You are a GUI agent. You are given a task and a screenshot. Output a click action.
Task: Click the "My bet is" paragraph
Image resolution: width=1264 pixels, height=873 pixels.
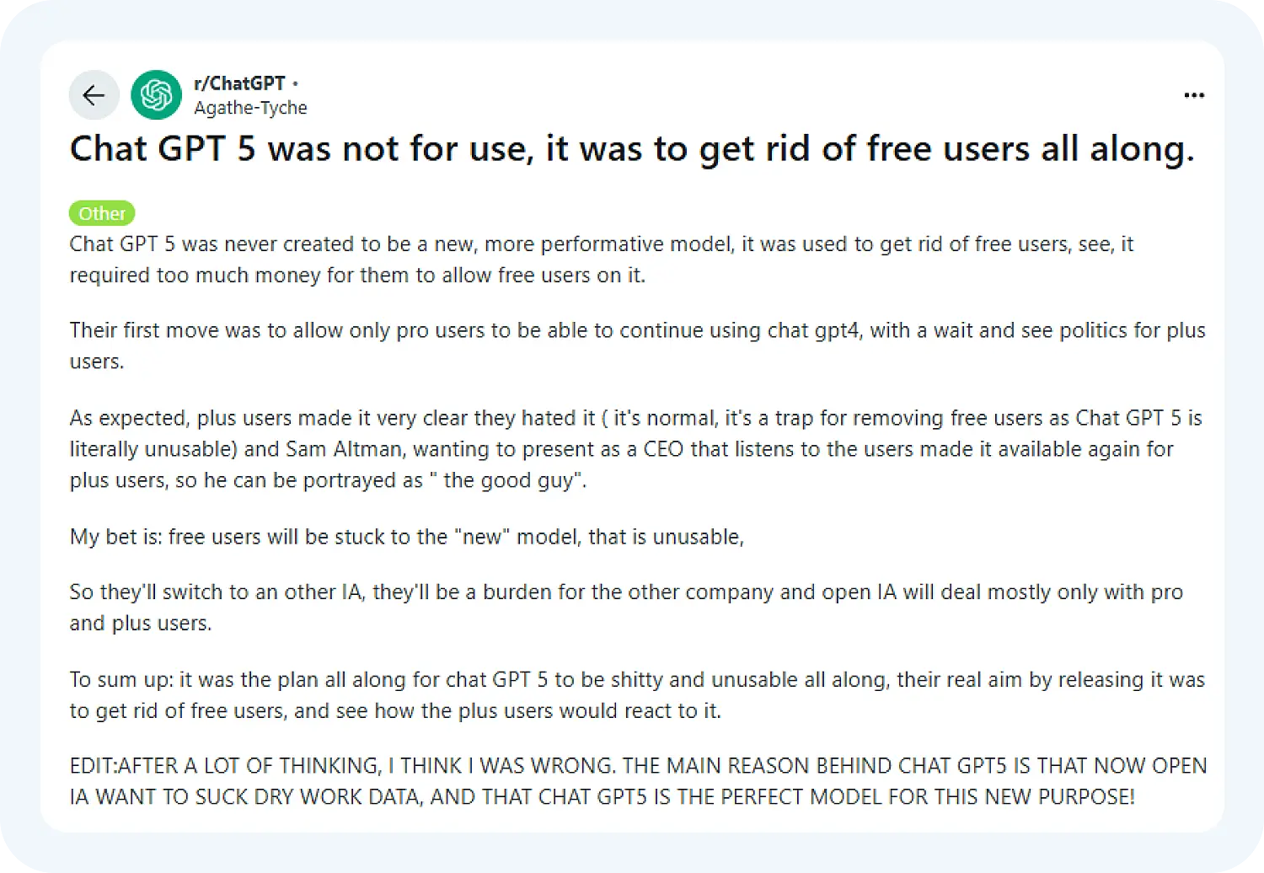click(406, 537)
